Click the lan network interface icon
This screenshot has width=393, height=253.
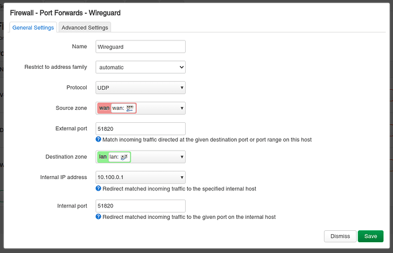[x=124, y=157]
